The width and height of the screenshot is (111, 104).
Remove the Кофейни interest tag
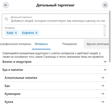click(36, 33)
